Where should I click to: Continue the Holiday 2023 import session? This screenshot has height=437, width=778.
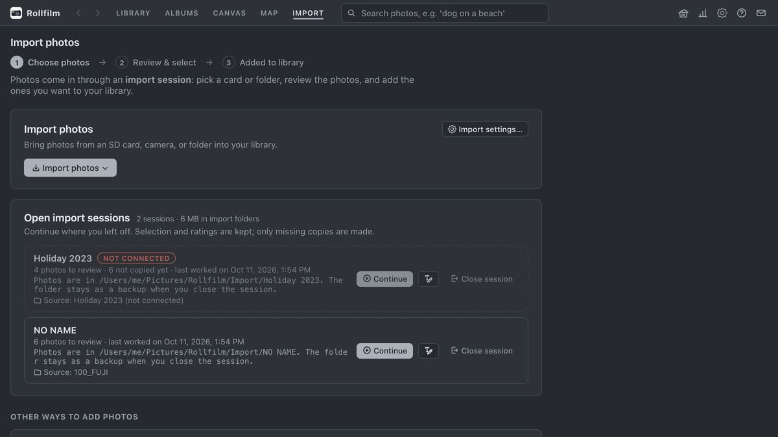[x=384, y=279]
